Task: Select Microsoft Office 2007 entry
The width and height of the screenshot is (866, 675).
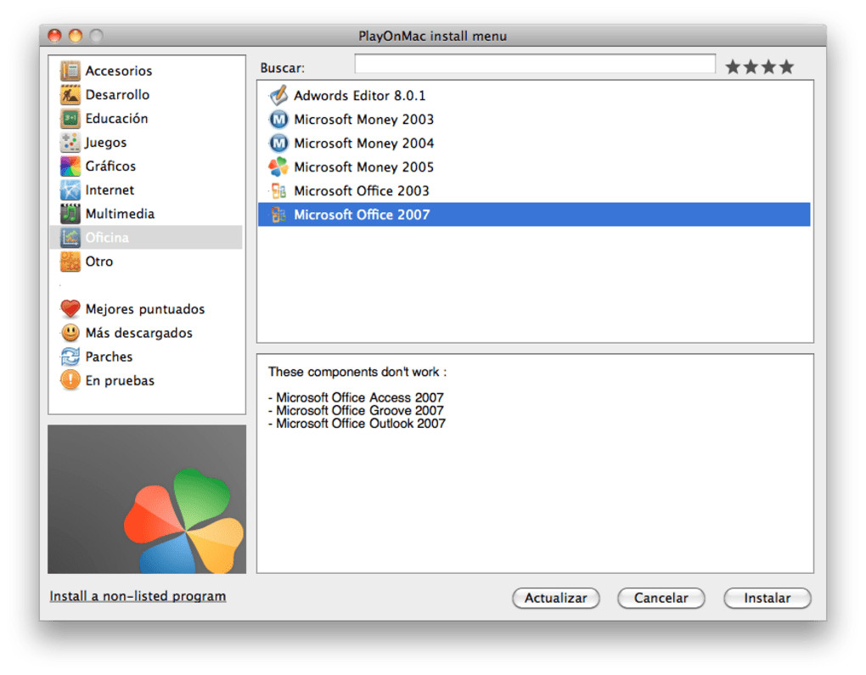Action: (535, 214)
